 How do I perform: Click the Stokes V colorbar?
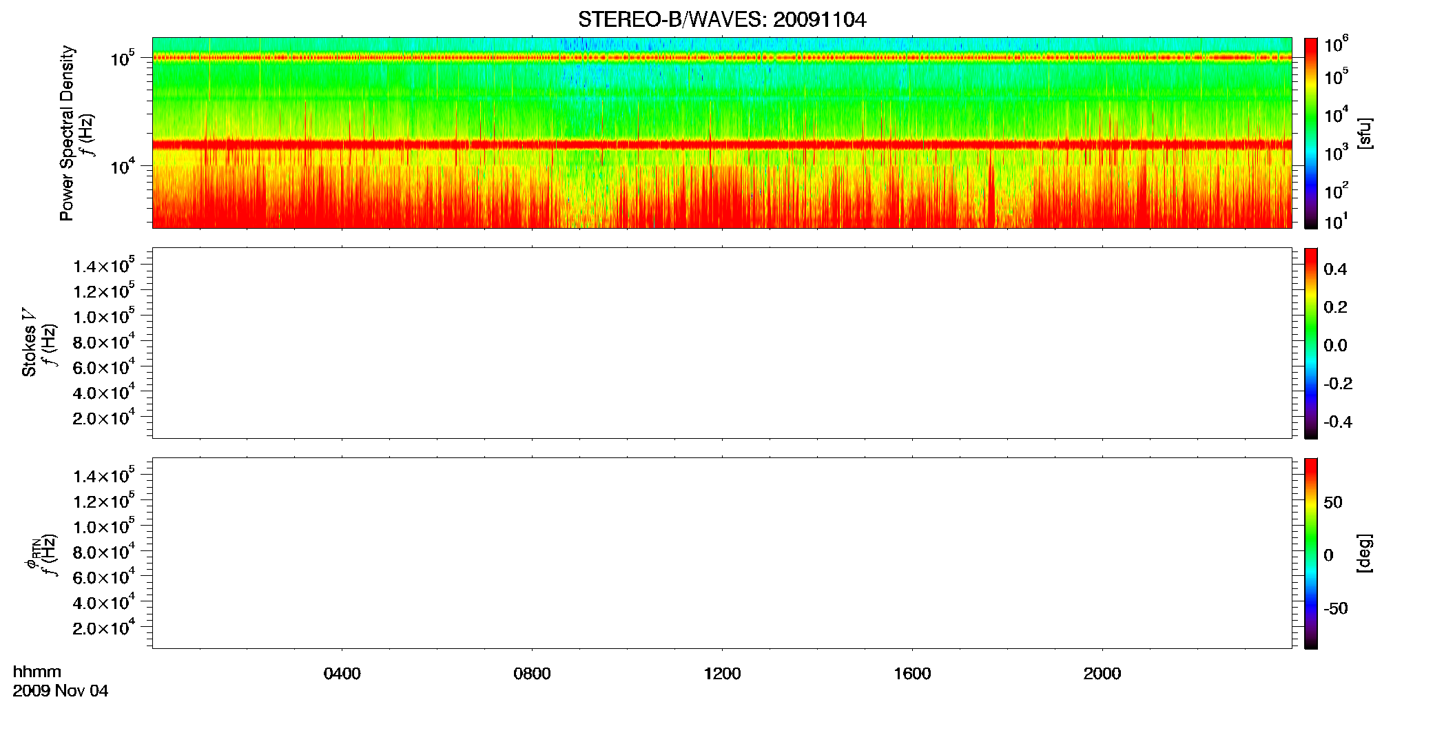coord(1311,343)
